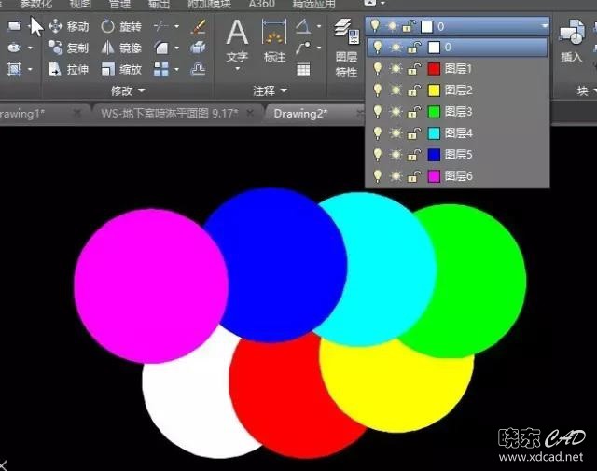This screenshot has height=471, width=597.
Task: Expand the Annotation (注释) panel
Action: pos(269,91)
